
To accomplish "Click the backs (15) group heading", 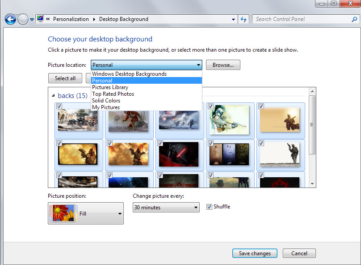I will tap(72, 95).
